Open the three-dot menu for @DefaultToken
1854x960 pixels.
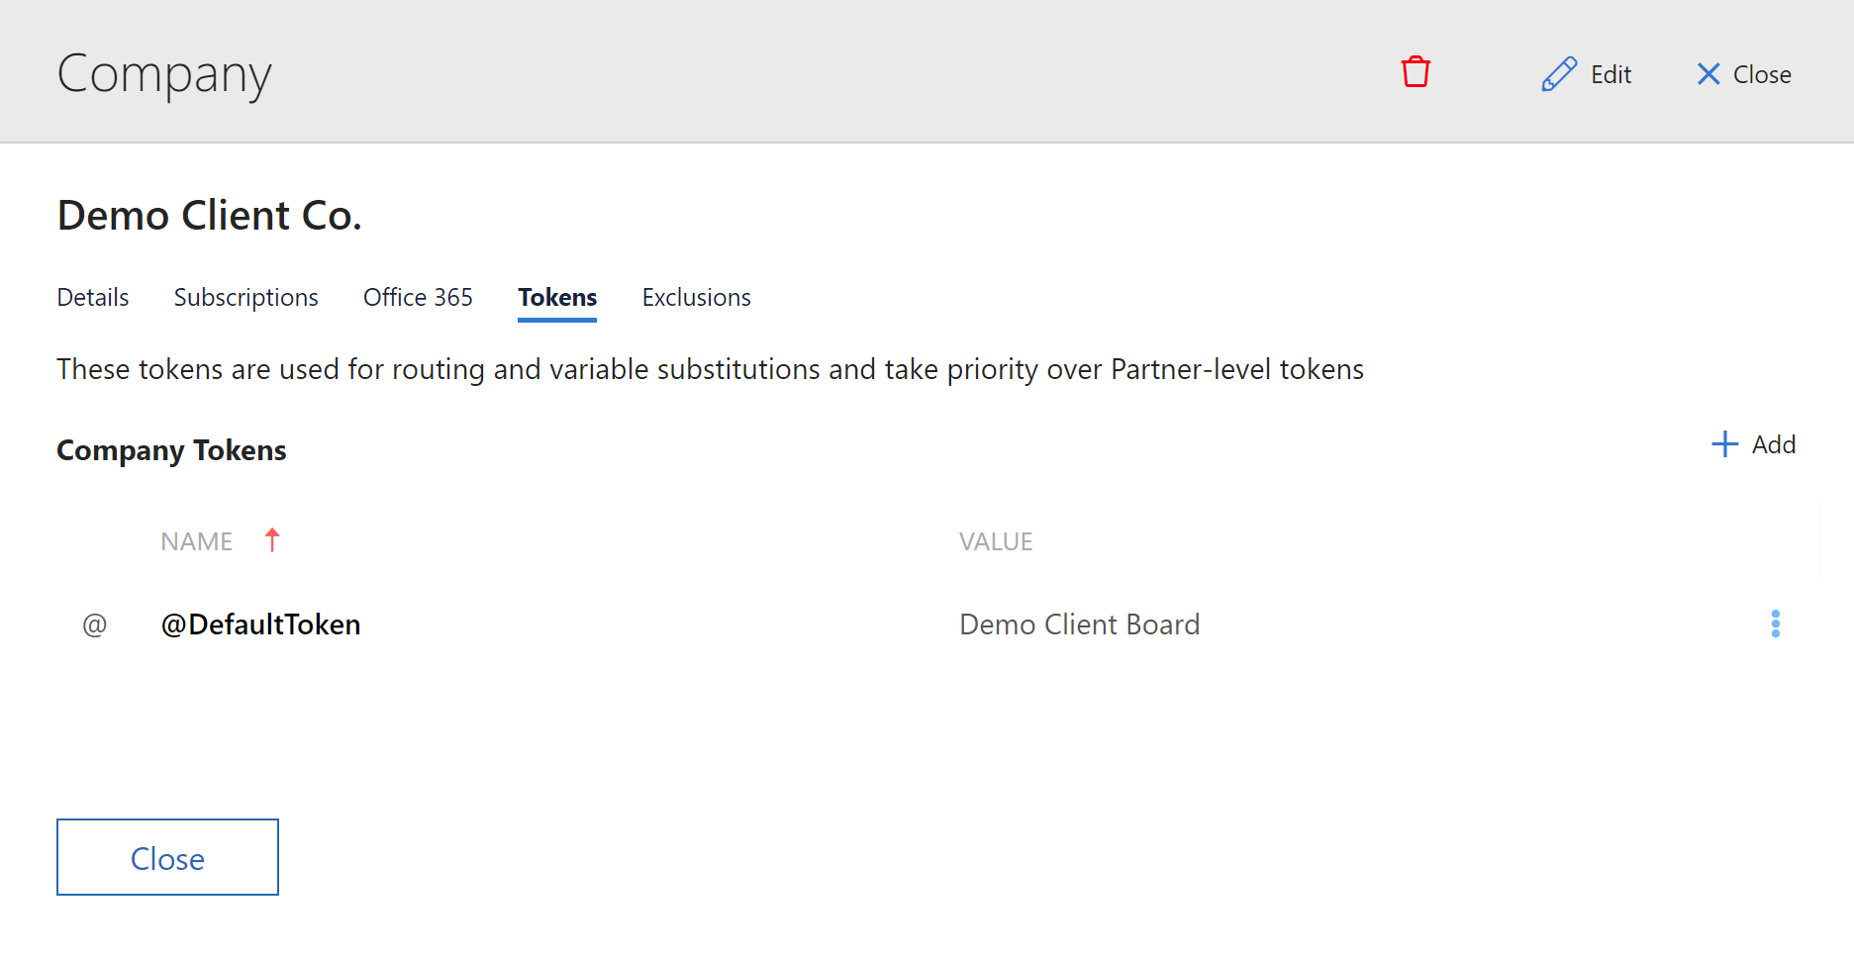[1775, 624]
